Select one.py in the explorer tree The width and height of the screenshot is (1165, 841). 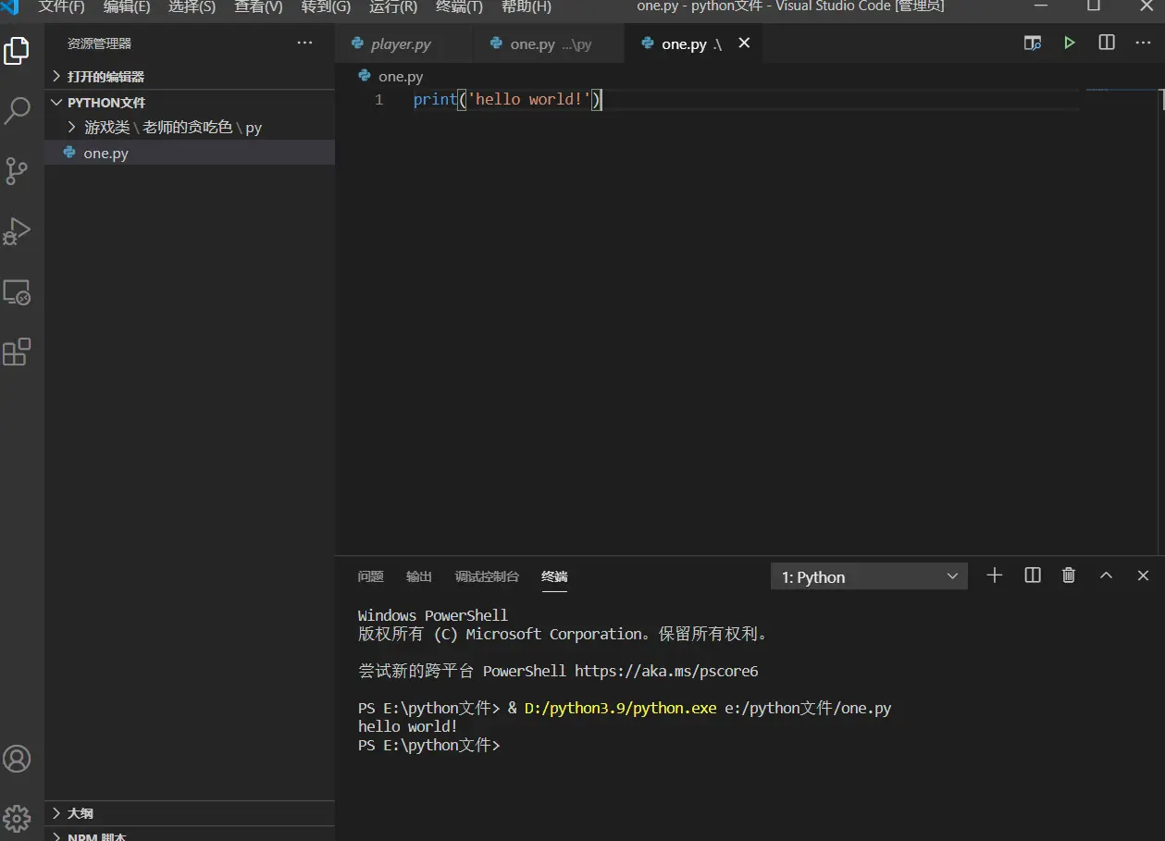(x=190, y=153)
